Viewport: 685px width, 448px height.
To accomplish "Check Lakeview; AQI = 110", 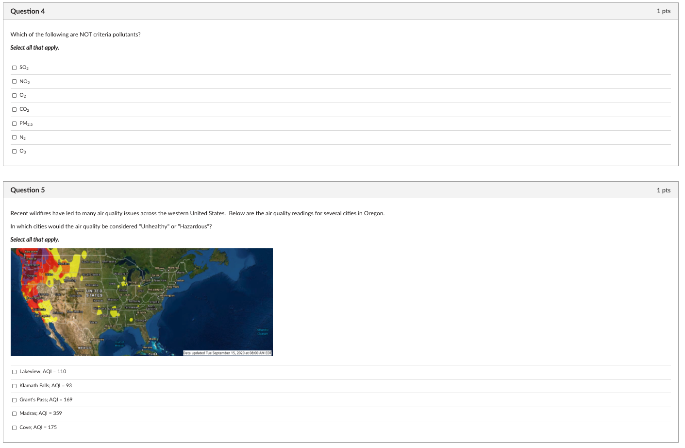I will pos(15,372).
